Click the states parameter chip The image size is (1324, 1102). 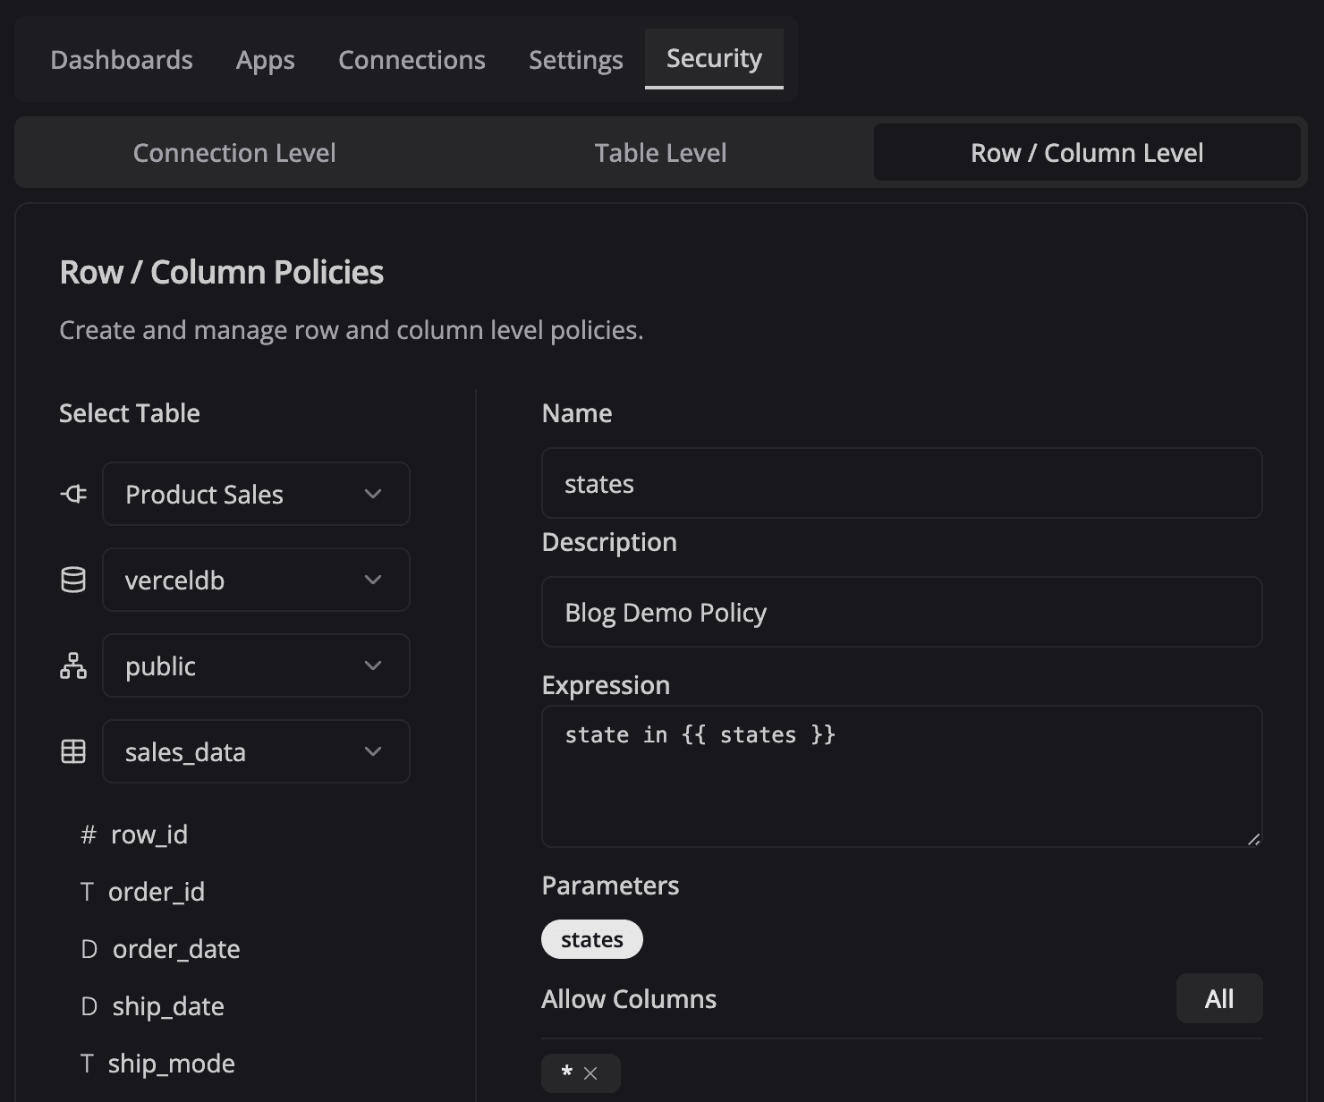pyautogui.click(x=592, y=939)
